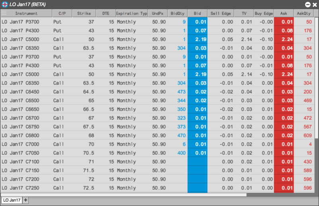Sort by the Instrument column header
Screen dimensions: 319x206
pyautogui.click(x=26, y=14)
